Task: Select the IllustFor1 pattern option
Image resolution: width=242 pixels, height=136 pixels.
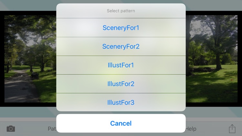Action: pyautogui.click(x=121, y=65)
